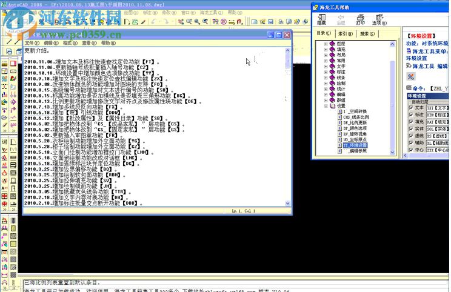Viewport: 451px width, 292px height.
Task: Open the RV_旋转视角 help topic
Action: click(355, 134)
